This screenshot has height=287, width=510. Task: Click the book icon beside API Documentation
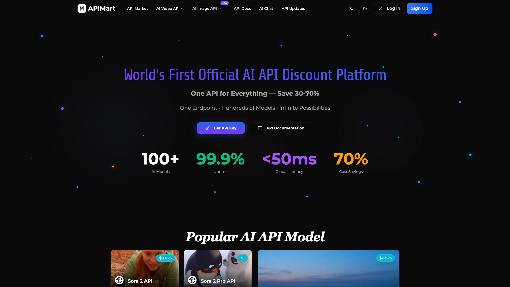coord(260,128)
